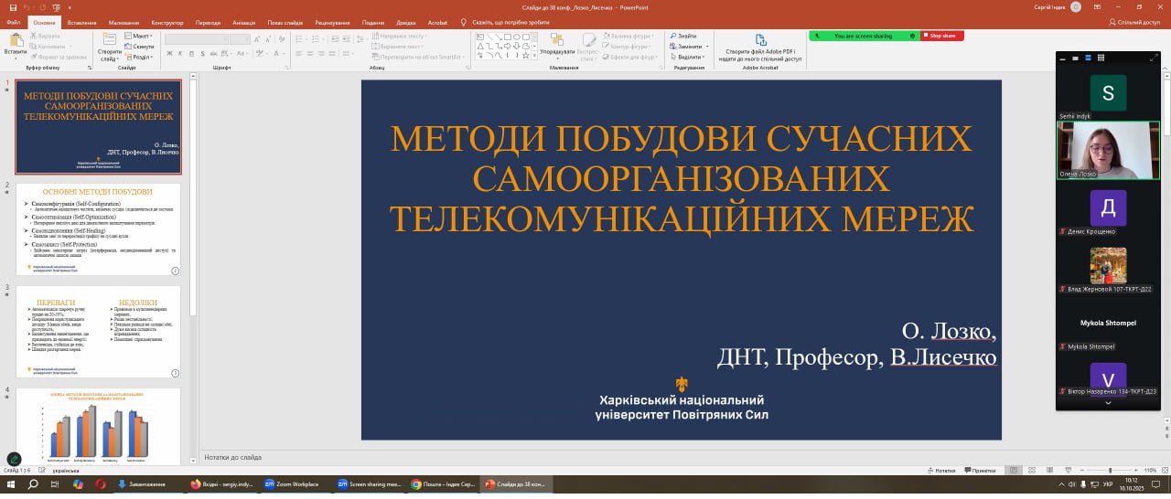Click the Paste (Вставити) clipboard icon
1171x499 pixels.
(x=16, y=40)
